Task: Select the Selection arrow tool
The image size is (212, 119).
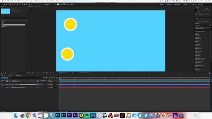Action: coord(2,4)
